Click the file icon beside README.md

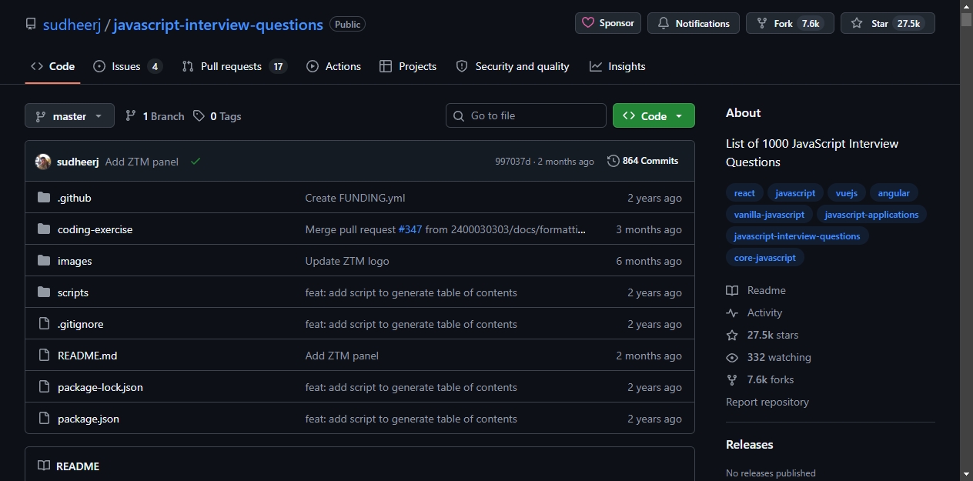tap(44, 356)
